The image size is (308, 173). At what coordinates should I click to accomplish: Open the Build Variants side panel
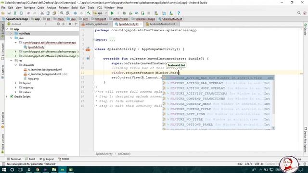pyautogui.click(x=2, y=144)
